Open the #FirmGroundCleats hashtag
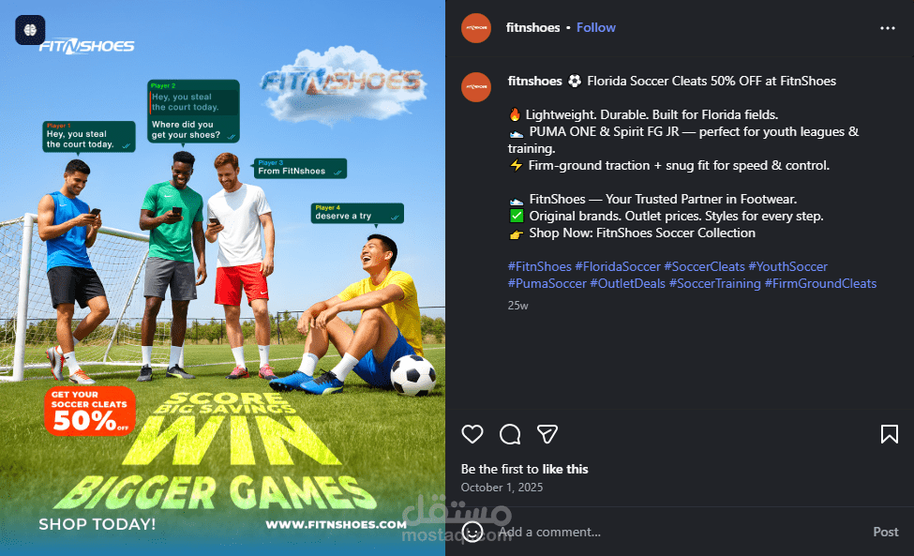 (821, 283)
